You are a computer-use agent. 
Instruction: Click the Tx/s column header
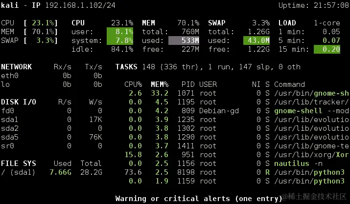(93, 67)
